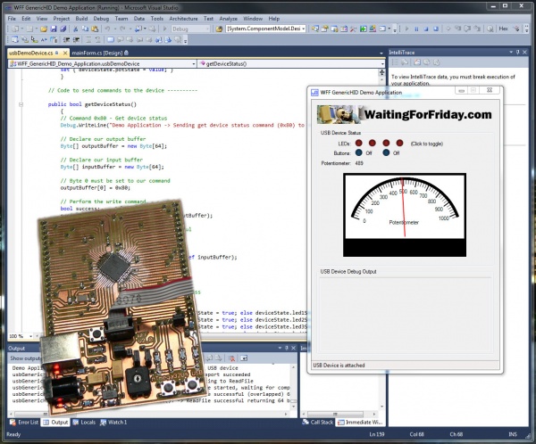Collapse the getDeviceStatus() method outline

pyautogui.click(x=21, y=104)
